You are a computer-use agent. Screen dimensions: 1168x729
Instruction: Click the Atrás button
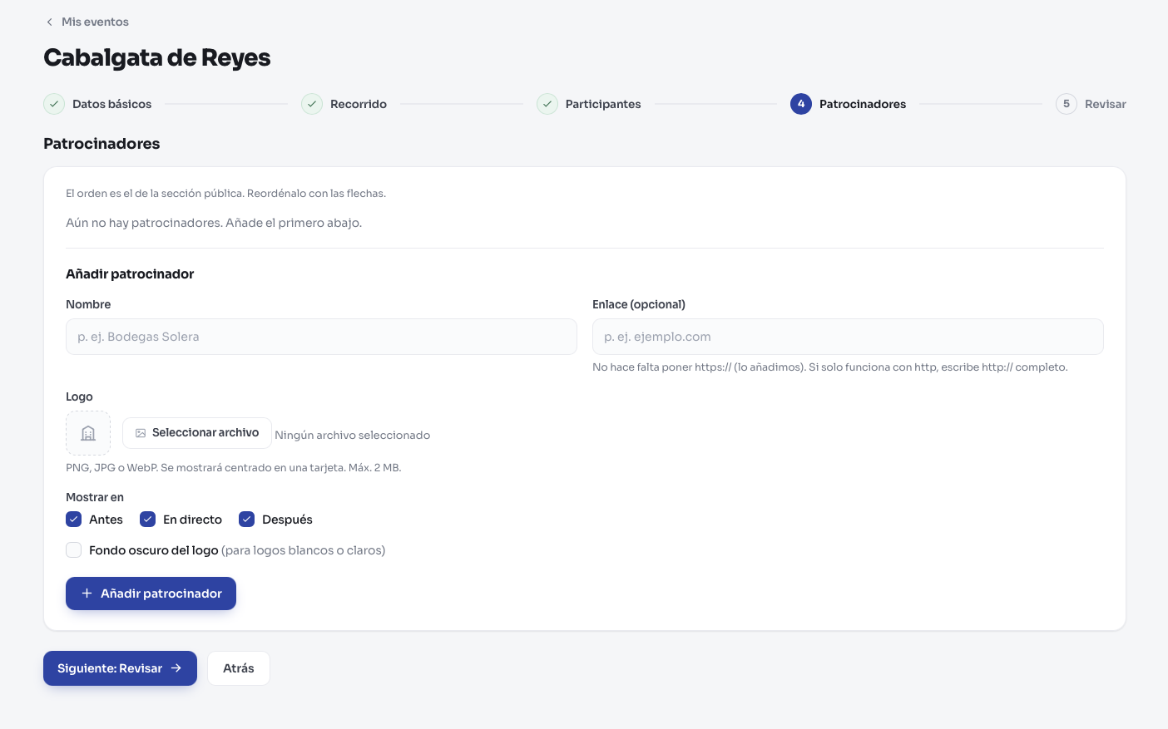[239, 668]
